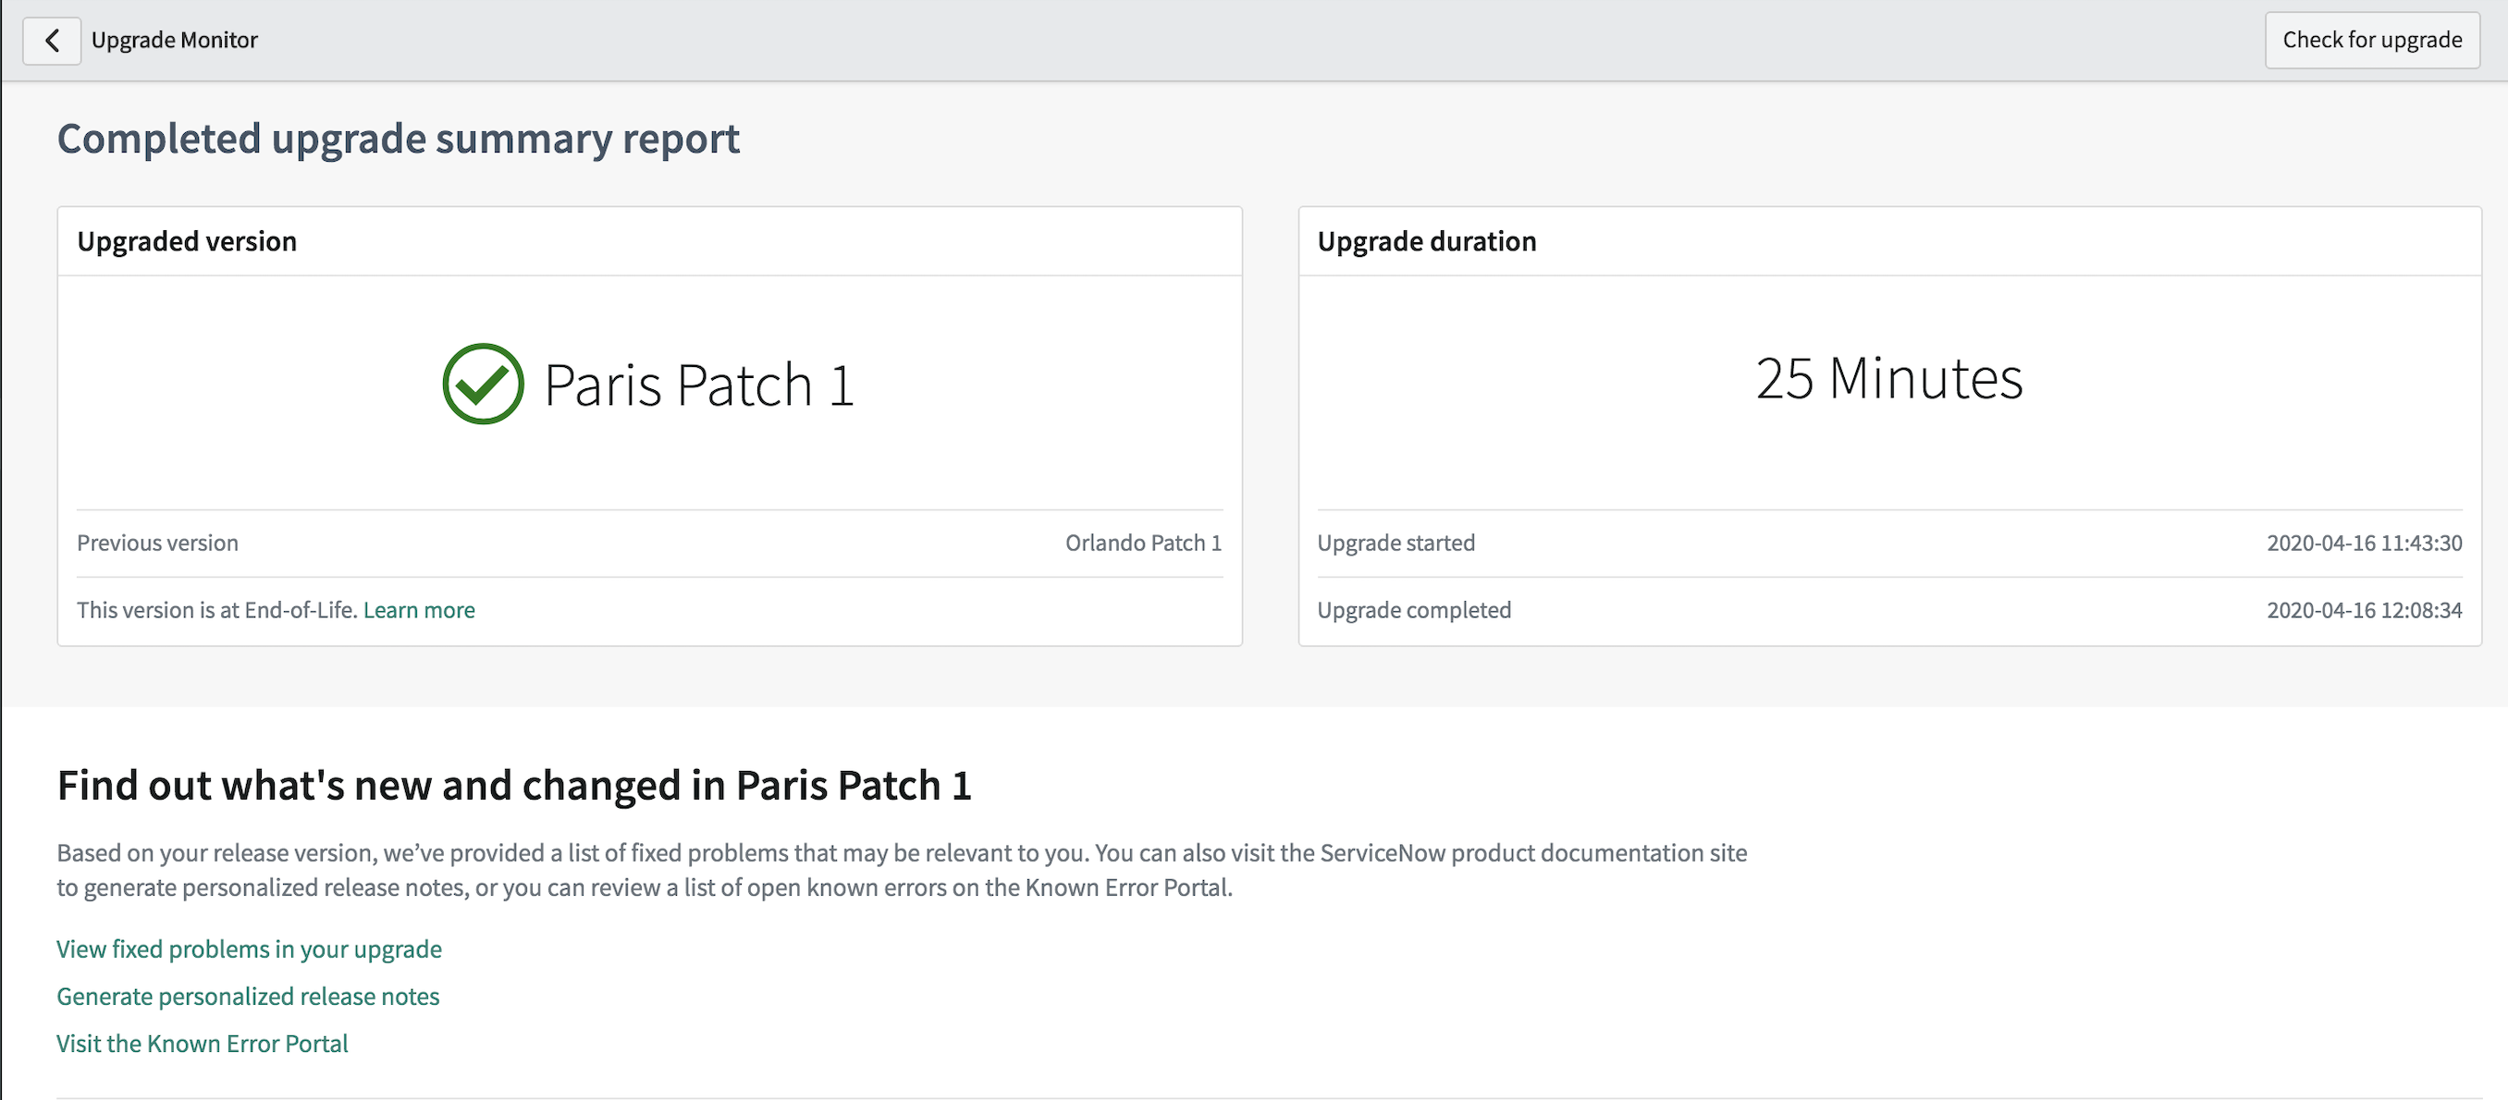Select the 2020-04-16 12:08:34 completion timestamp
This screenshot has width=2508, height=1100.
pos(2364,610)
